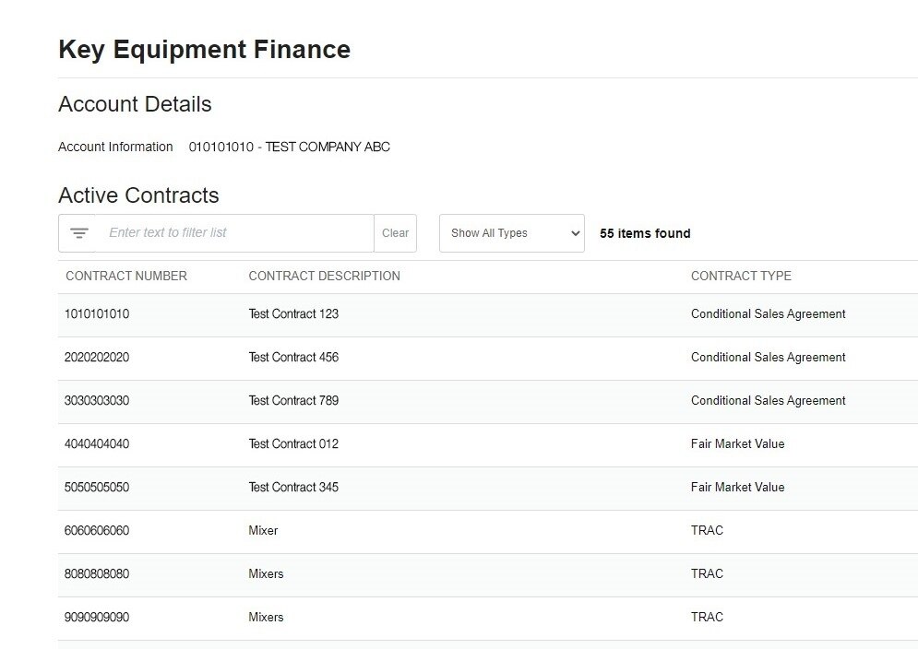
Task: Select the Mixer description for contract 6060606060
Action: (x=264, y=531)
